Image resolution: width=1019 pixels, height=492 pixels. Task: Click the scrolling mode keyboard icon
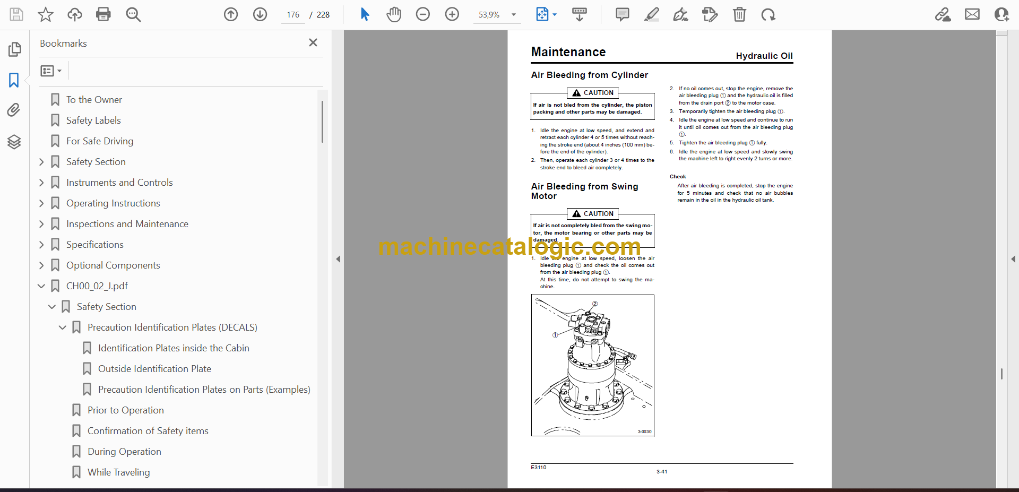pos(580,14)
